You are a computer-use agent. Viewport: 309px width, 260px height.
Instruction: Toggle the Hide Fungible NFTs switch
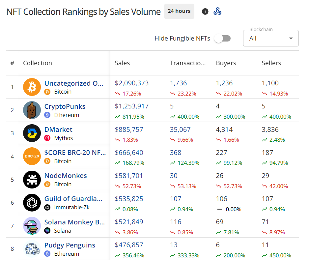223,39
